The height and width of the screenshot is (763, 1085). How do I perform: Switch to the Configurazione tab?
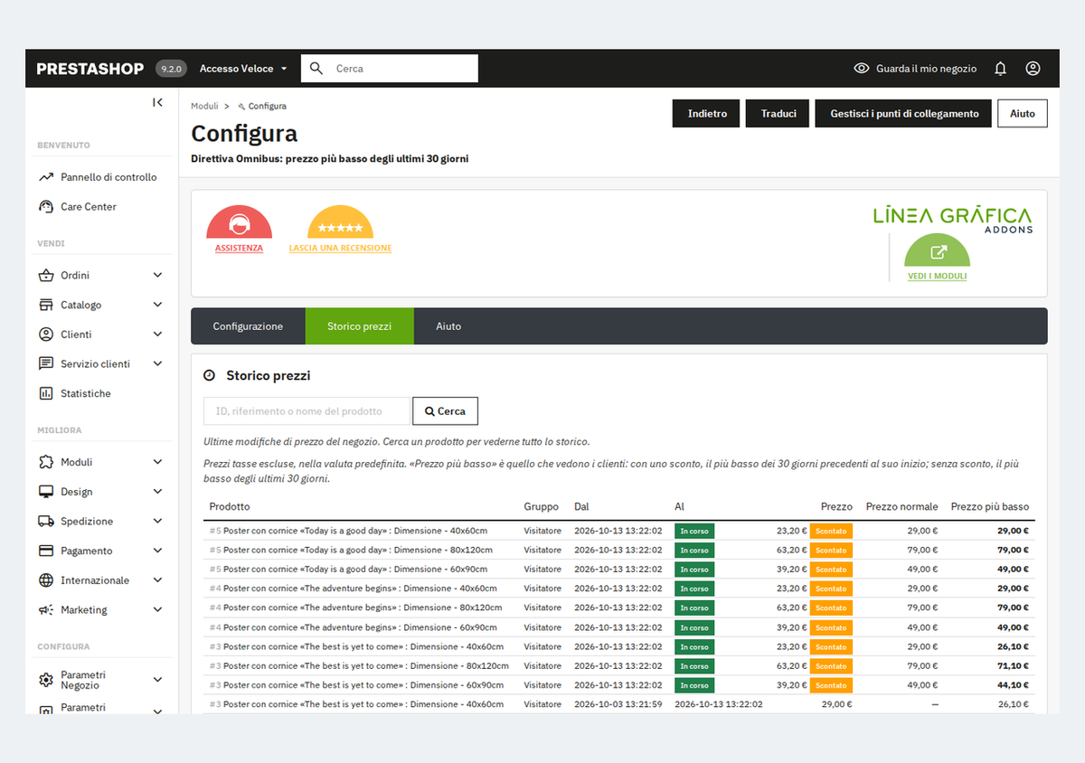point(248,326)
